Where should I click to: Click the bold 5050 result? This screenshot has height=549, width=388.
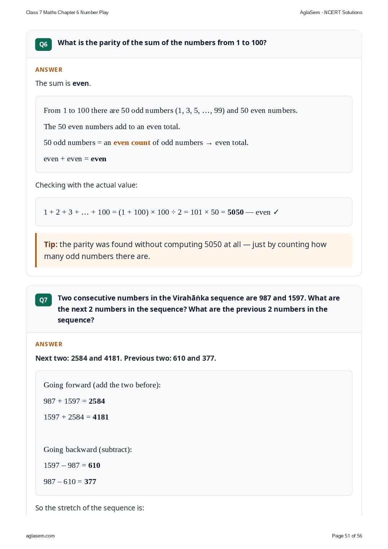coord(235,212)
